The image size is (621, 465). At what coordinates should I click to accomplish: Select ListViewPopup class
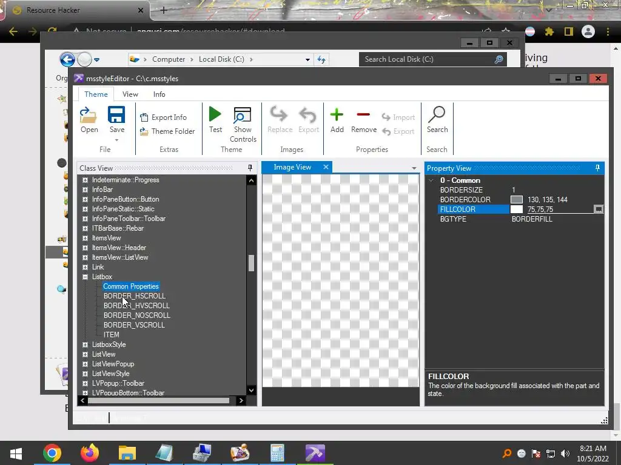pos(113,364)
